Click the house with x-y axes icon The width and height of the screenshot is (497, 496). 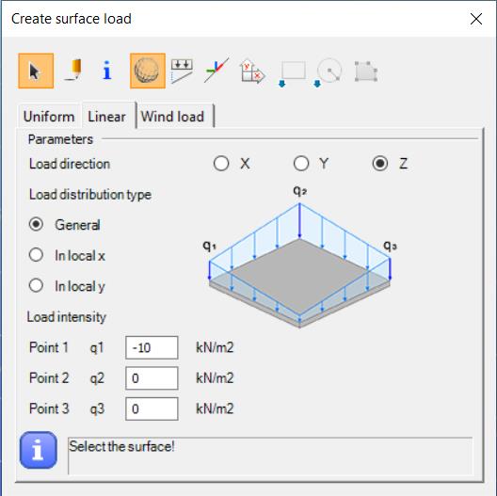252,71
